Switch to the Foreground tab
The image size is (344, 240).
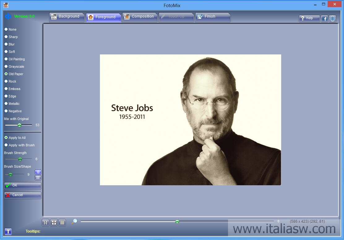pyautogui.click(x=103, y=17)
